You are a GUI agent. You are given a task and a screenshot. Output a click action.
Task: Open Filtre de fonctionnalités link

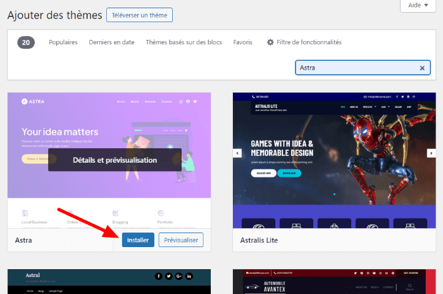coord(309,42)
